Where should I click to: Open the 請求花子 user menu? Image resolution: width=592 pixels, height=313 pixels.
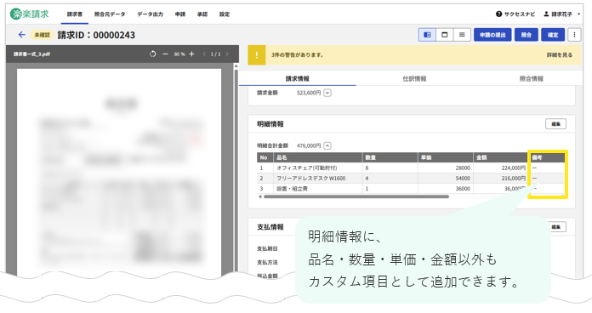coord(561,14)
